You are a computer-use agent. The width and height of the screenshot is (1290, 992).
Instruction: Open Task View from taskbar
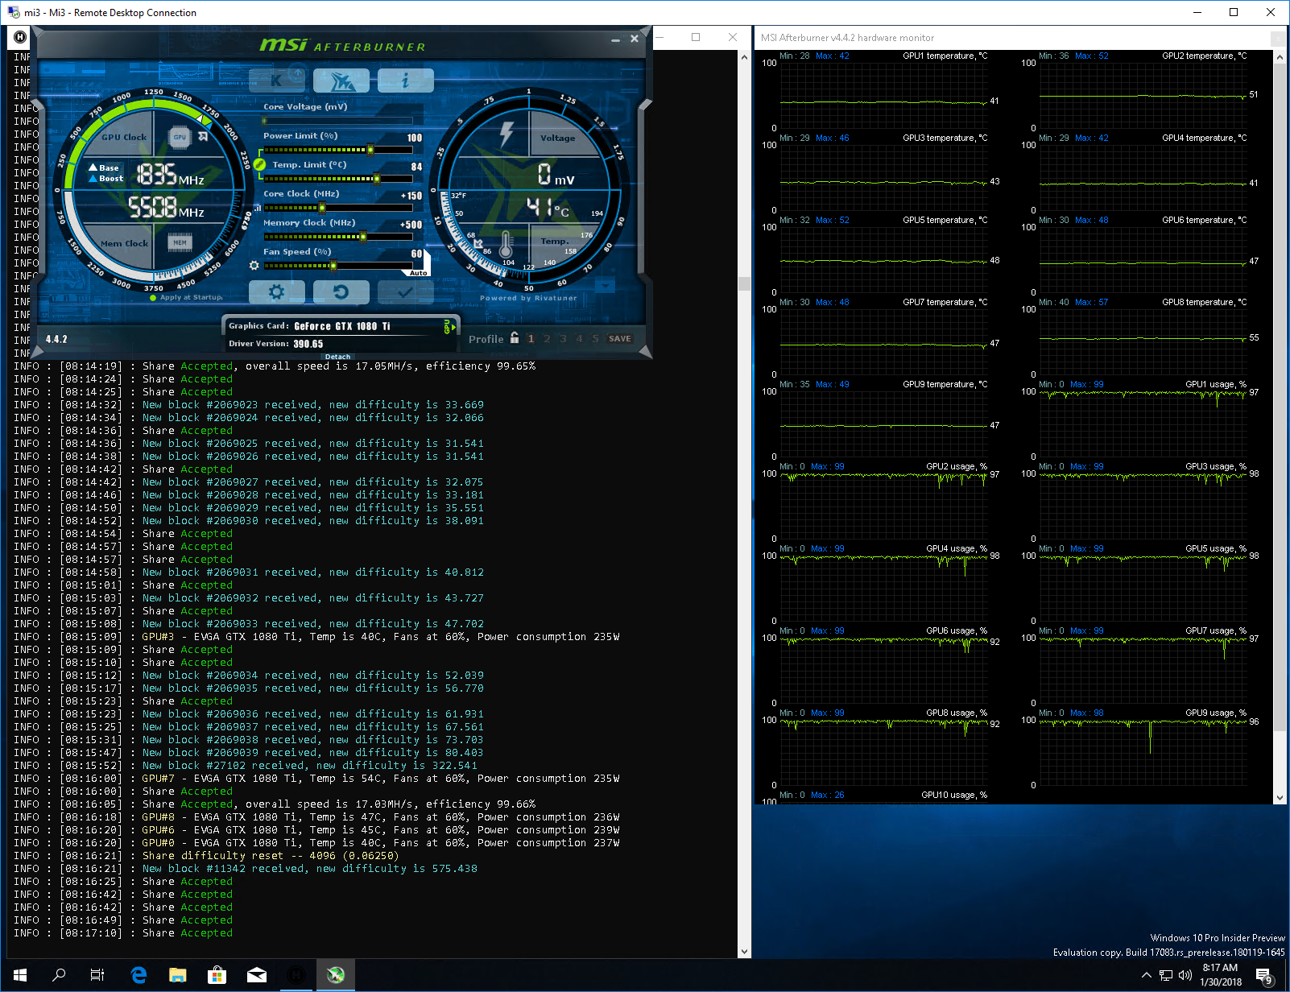coord(97,975)
